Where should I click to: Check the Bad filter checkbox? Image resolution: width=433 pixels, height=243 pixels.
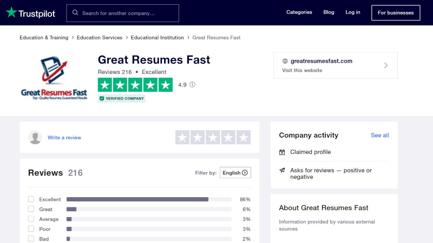point(31,239)
